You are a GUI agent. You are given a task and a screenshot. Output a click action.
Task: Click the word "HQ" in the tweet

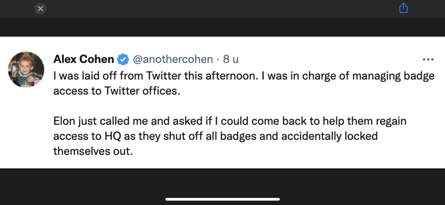113,136
